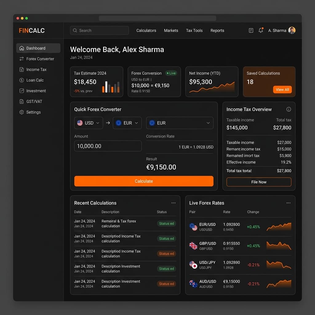Click the GBP/USD rate 0.915550
Viewport: 315px width, 315px height.
[231, 244]
